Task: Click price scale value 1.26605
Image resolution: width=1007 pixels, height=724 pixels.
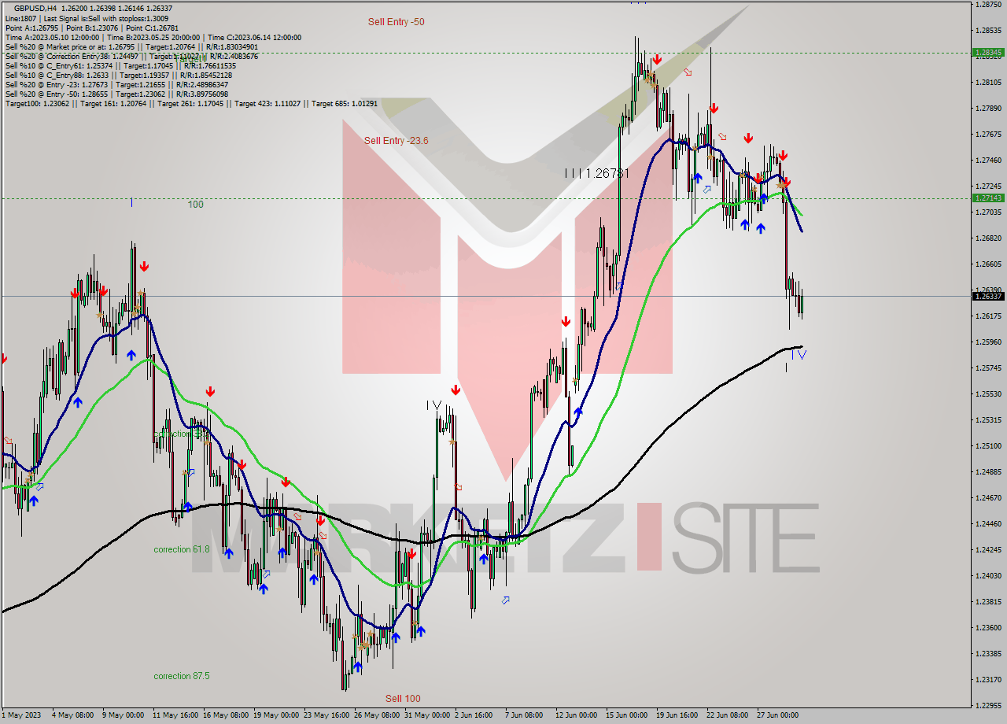Action: pyautogui.click(x=988, y=264)
